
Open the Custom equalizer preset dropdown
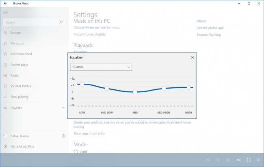(x=101, y=67)
